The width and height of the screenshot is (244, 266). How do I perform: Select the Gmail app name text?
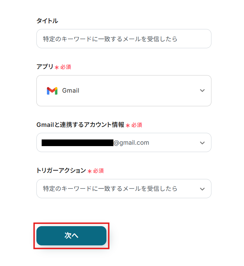tap(71, 91)
